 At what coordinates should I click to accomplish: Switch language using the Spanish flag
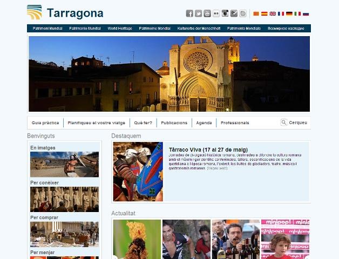point(265,13)
